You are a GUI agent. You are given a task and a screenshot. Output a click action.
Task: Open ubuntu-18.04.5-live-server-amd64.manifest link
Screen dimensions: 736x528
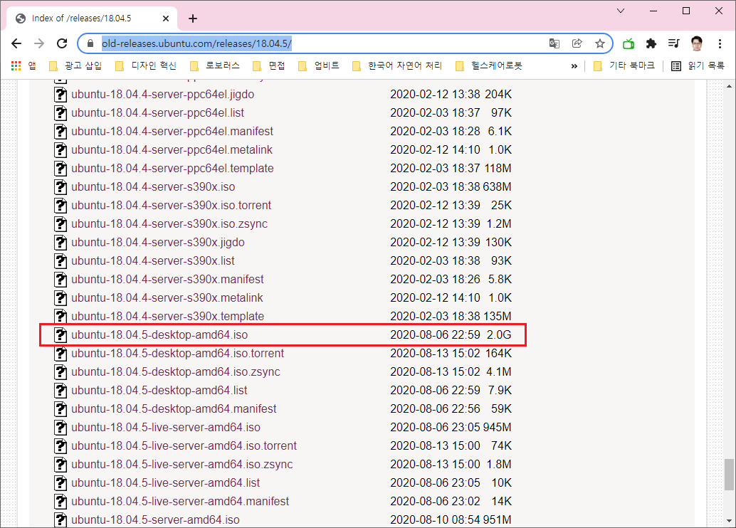click(180, 501)
